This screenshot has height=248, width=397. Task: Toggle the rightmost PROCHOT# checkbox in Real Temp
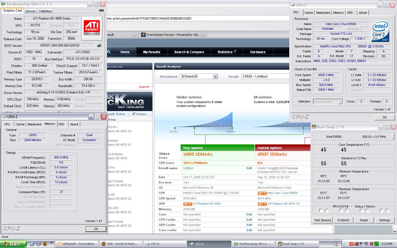click(x=387, y=211)
